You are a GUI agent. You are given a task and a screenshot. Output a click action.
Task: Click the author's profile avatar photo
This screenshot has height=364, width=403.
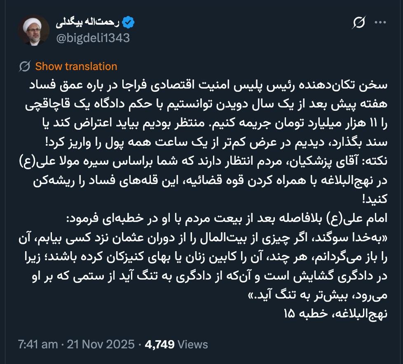click(x=33, y=30)
